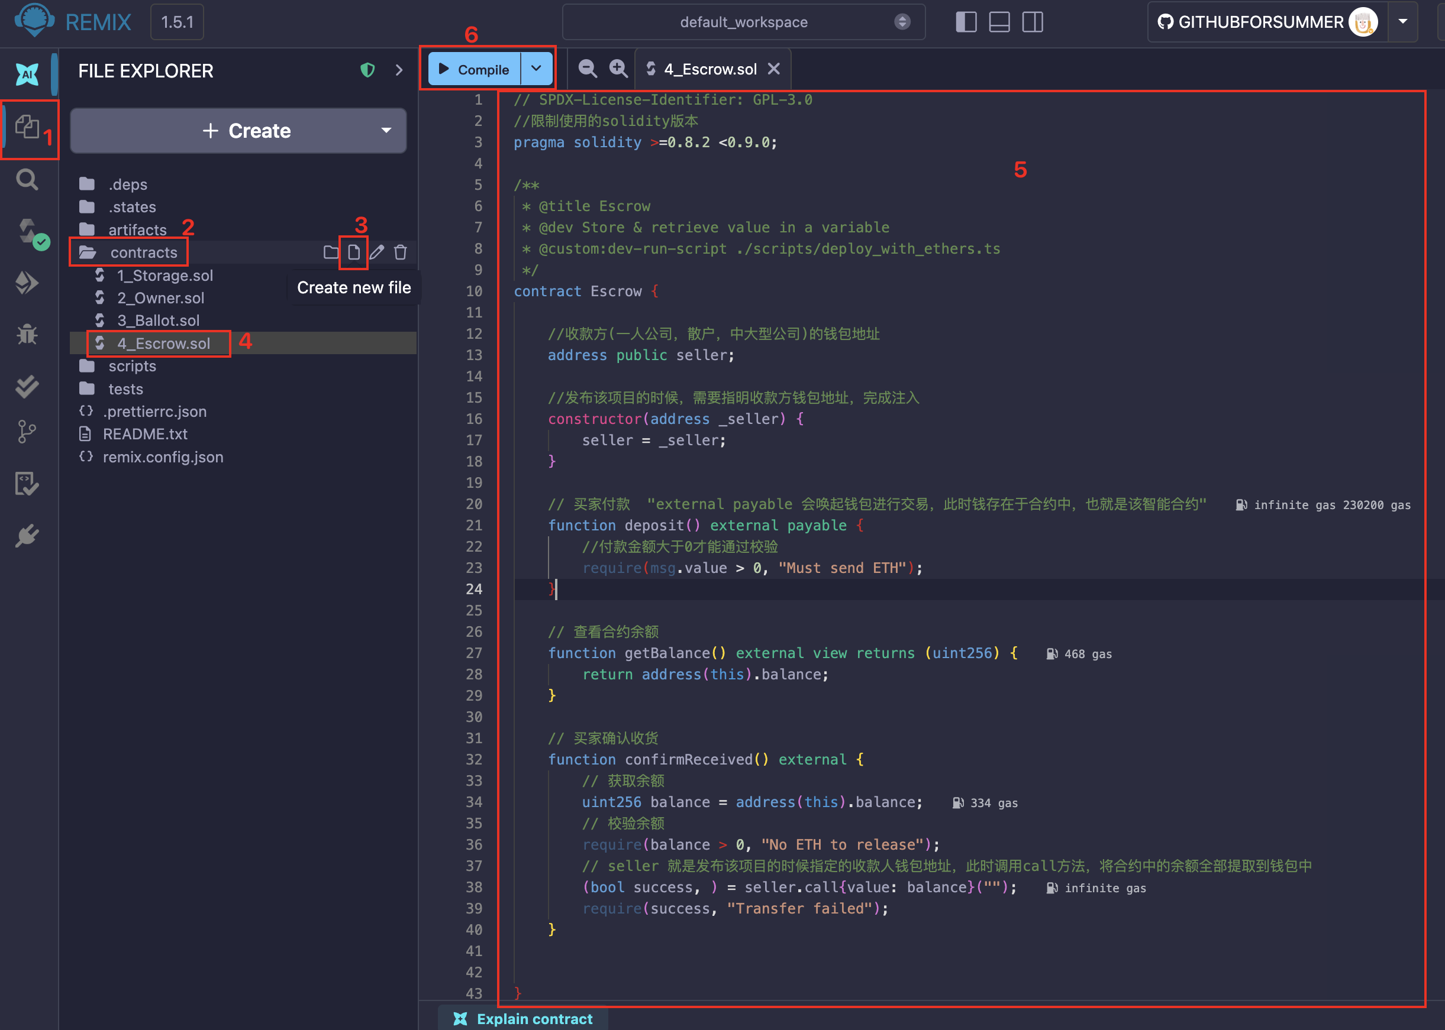The image size is (1445, 1030).
Task: Toggle the right side panel layout
Action: click(1033, 22)
